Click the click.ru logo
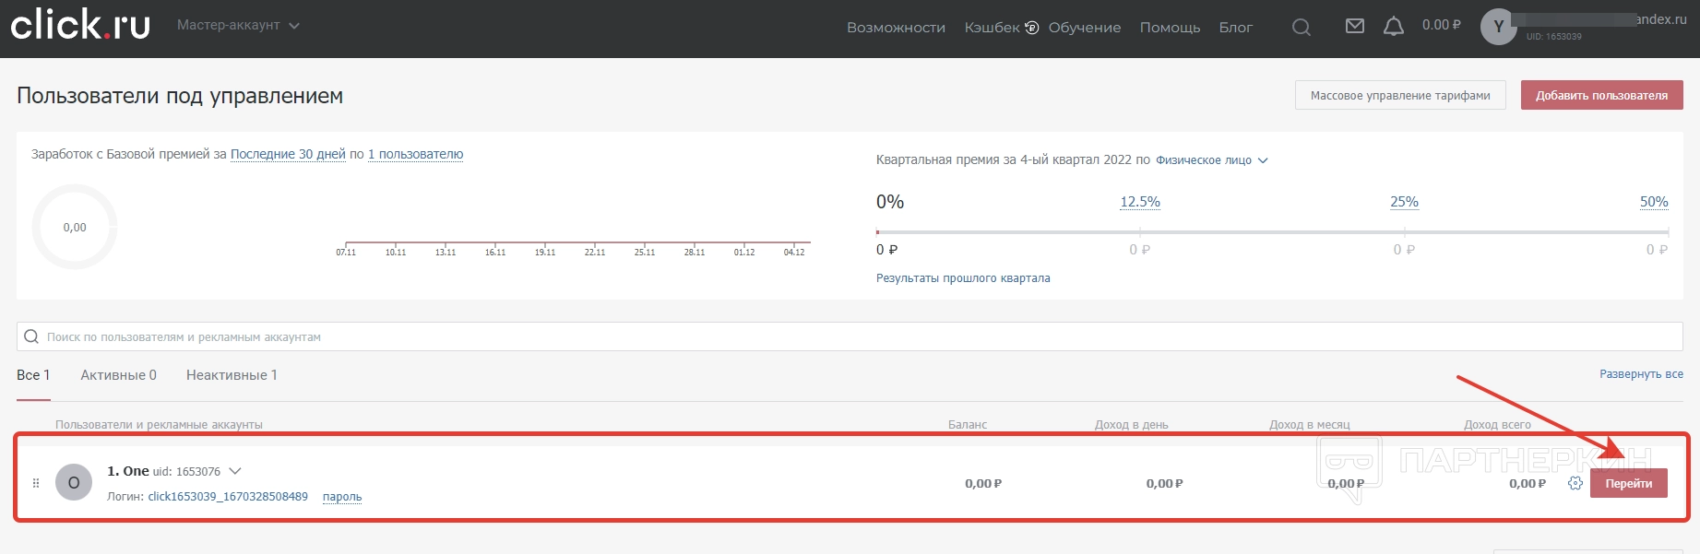 80,25
